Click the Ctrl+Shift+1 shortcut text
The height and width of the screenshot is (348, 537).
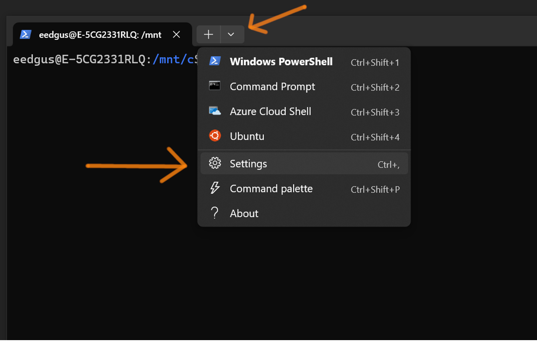(375, 63)
